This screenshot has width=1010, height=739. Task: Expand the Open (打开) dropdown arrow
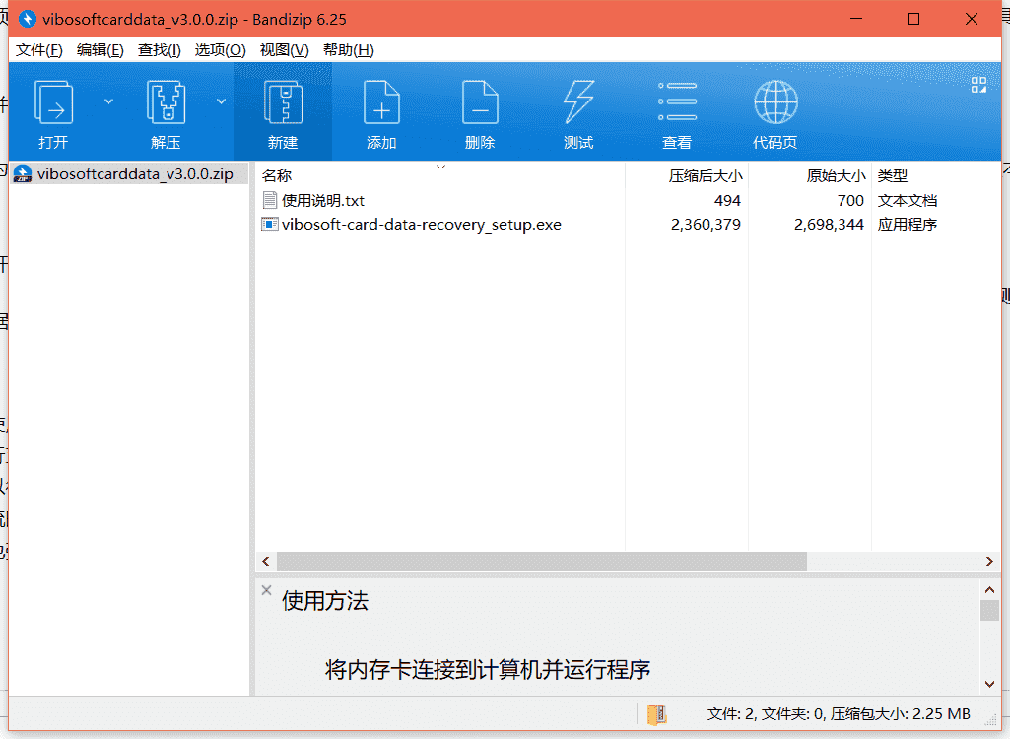(x=108, y=101)
